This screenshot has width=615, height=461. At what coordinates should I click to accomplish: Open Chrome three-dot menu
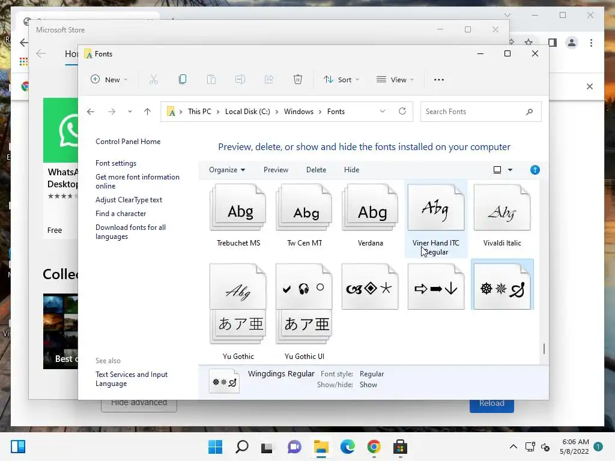click(x=591, y=43)
